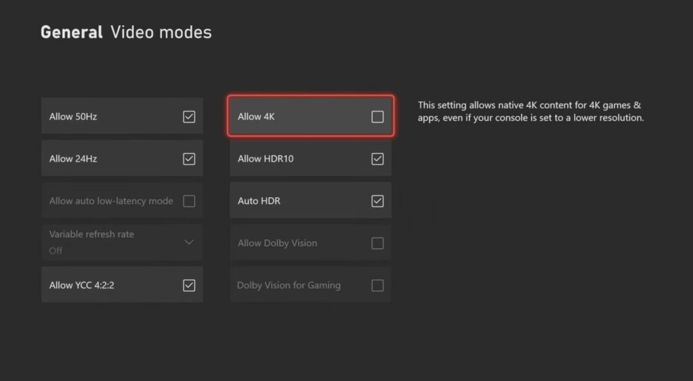
Task: Click the "Allow YCC 4:2:2" label text
Action: [81, 286]
